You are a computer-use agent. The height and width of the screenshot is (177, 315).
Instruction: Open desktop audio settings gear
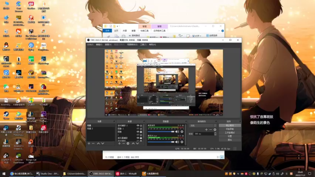pyautogui.click(x=182, y=132)
